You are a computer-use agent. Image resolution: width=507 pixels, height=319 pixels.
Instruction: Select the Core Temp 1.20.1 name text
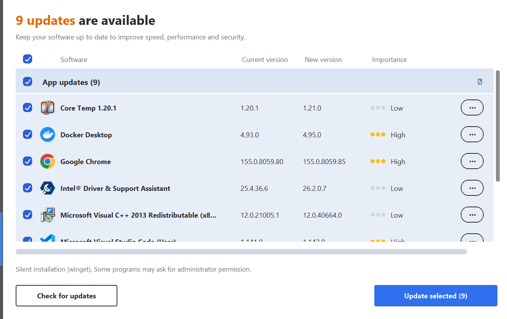88,108
